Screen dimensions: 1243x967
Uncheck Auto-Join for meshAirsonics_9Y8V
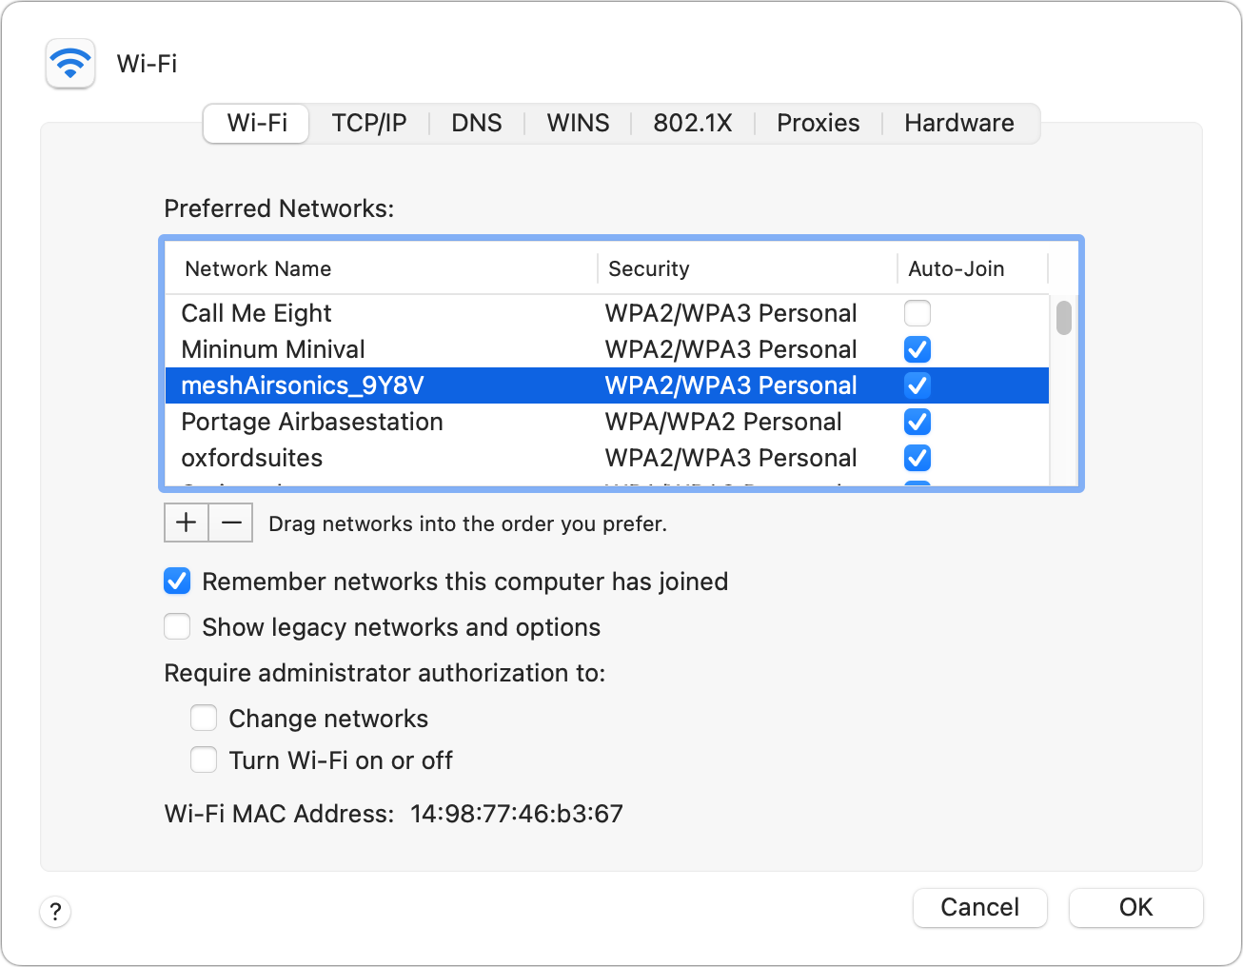tap(917, 385)
